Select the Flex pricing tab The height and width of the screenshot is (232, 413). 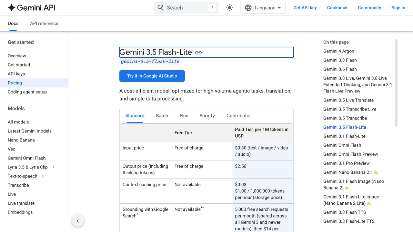[184, 116]
